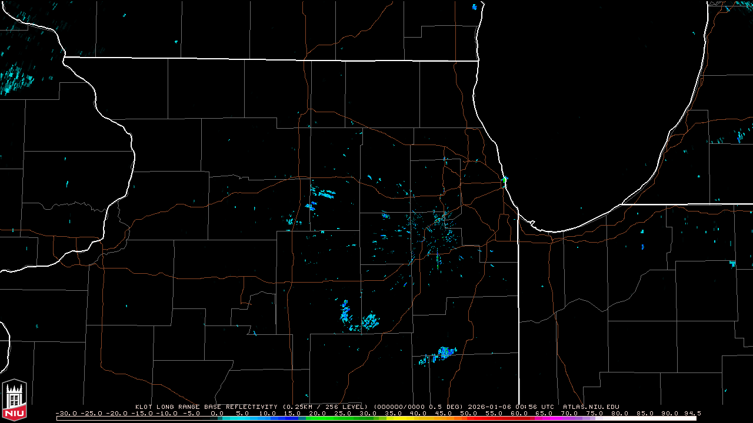Click the 20.0 scale label
The image size is (753, 423).
[317, 413]
